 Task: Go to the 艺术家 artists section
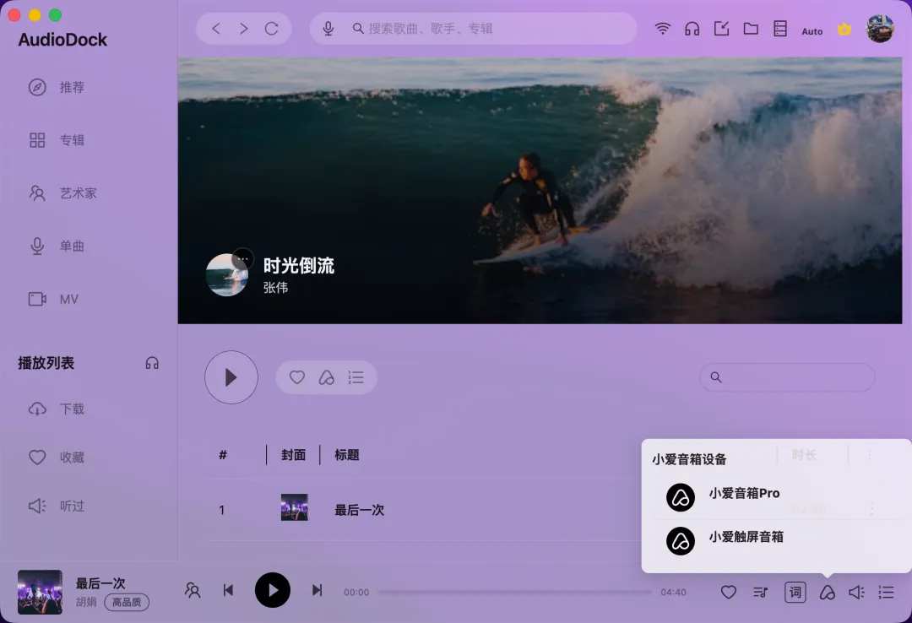(x=62, y=193)
